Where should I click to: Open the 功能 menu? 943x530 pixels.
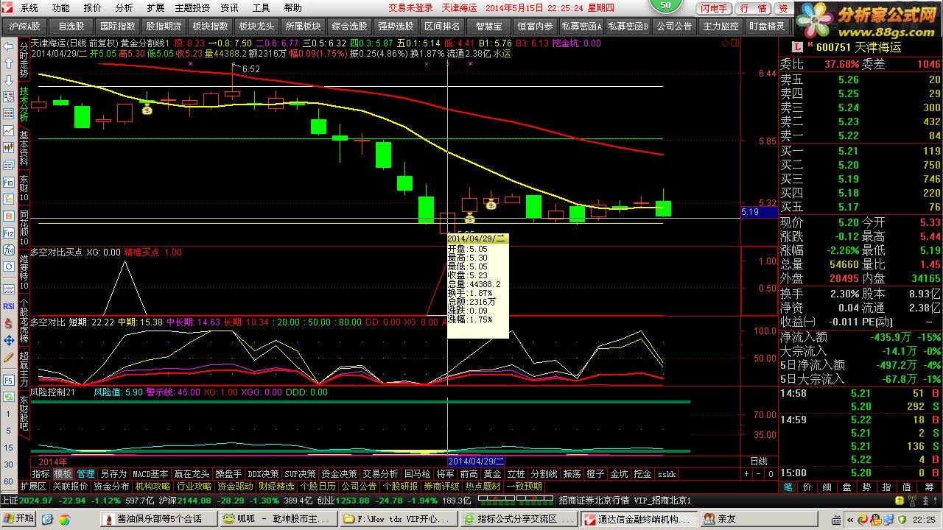(60, 8)
